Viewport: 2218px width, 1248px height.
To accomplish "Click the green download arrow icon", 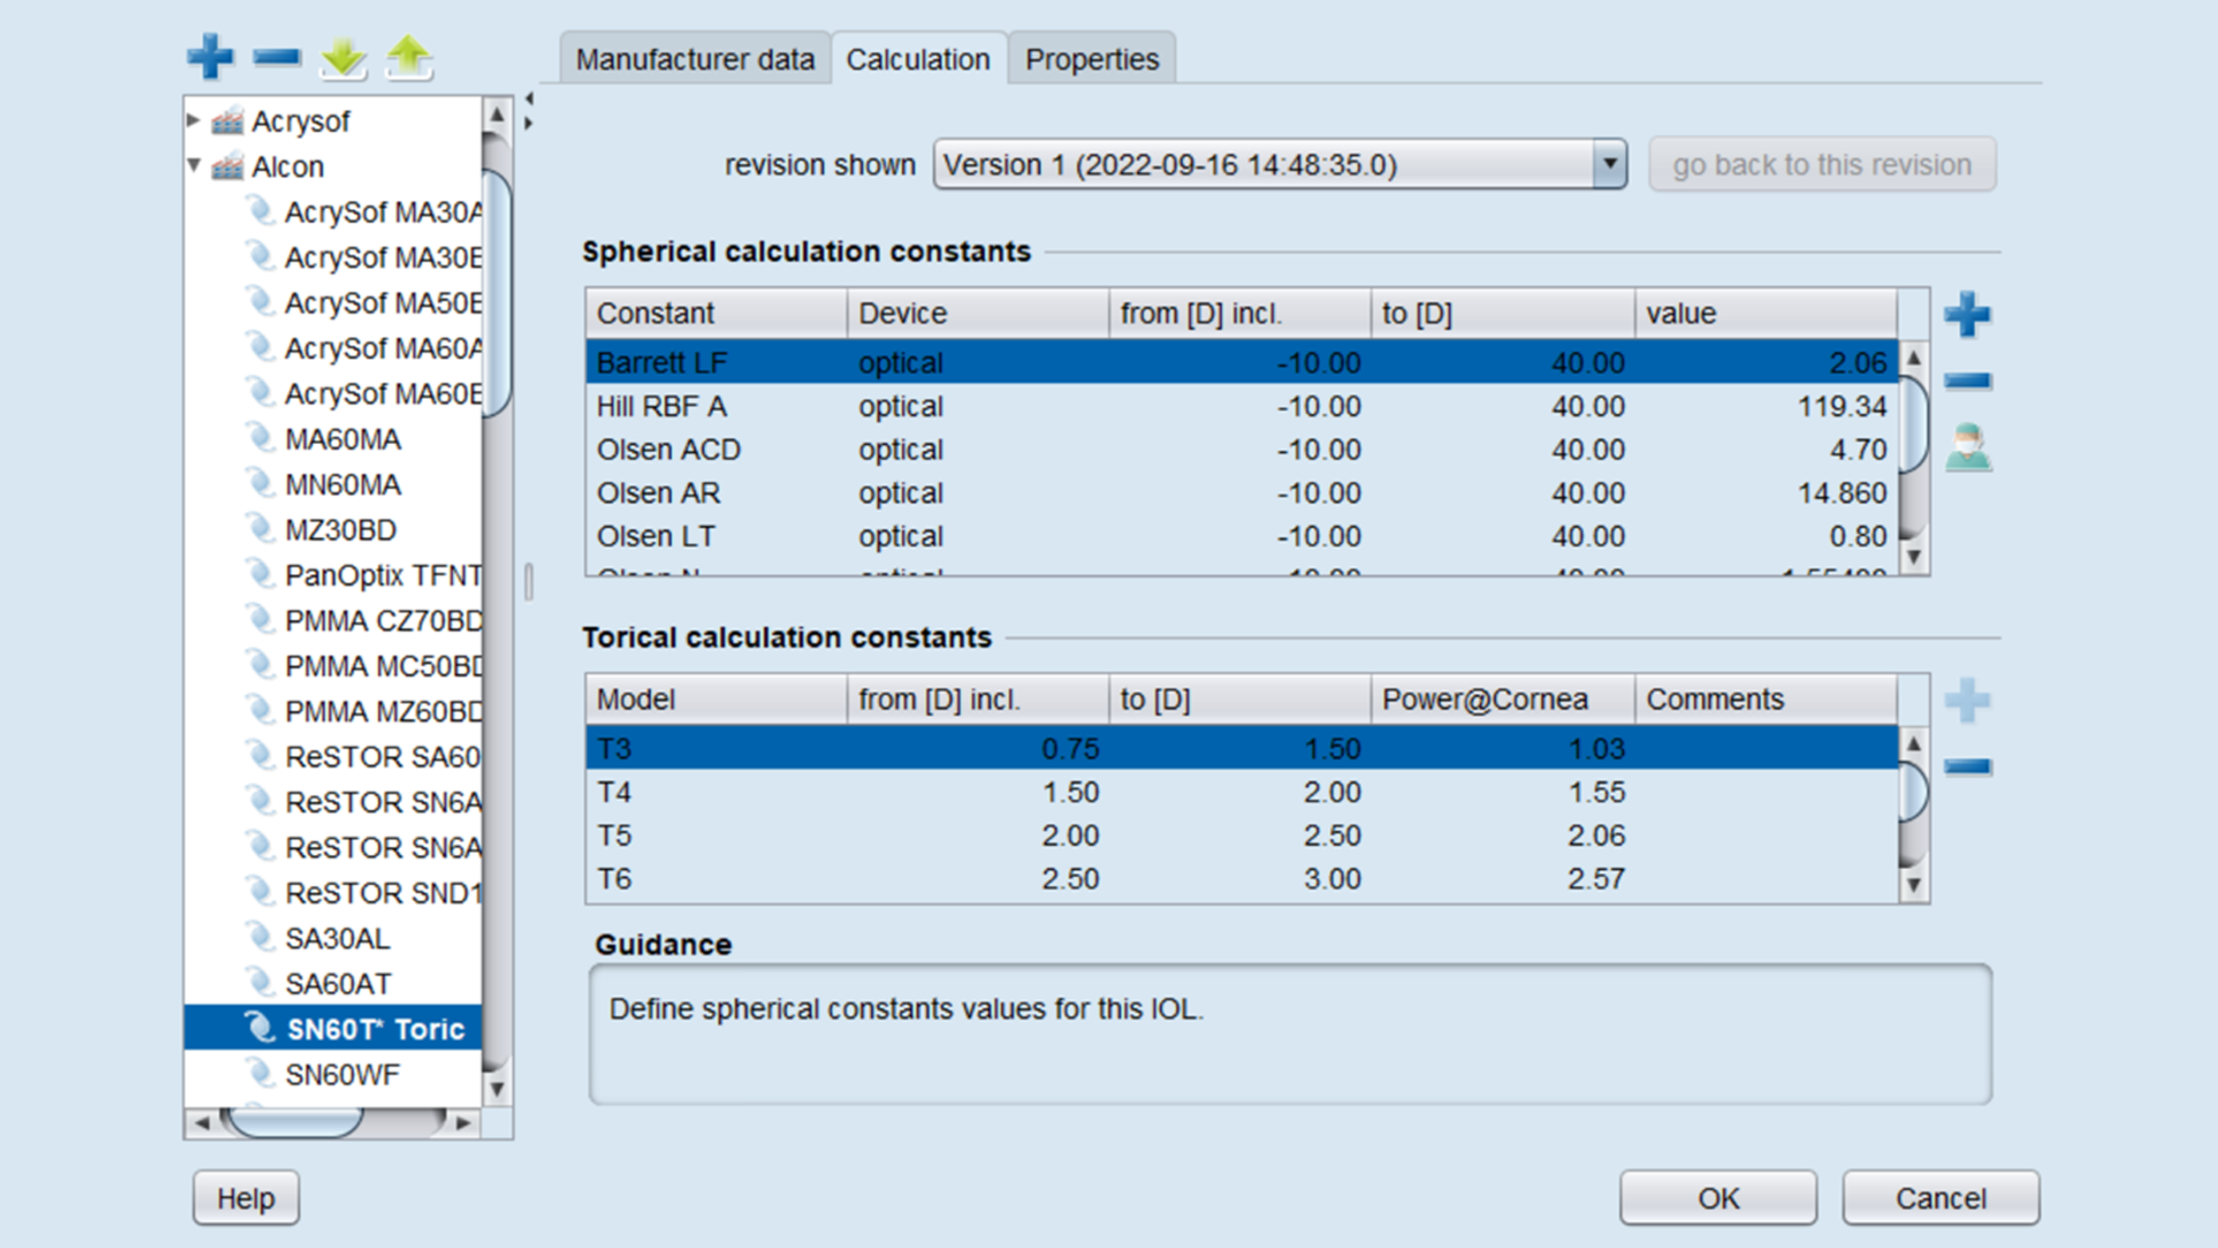I will point(345,61).
